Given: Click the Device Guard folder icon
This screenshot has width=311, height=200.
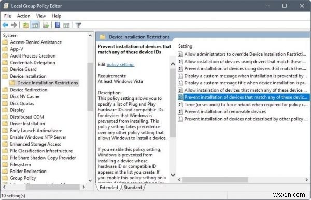Looking at the screenshot, I should [5, 69].
